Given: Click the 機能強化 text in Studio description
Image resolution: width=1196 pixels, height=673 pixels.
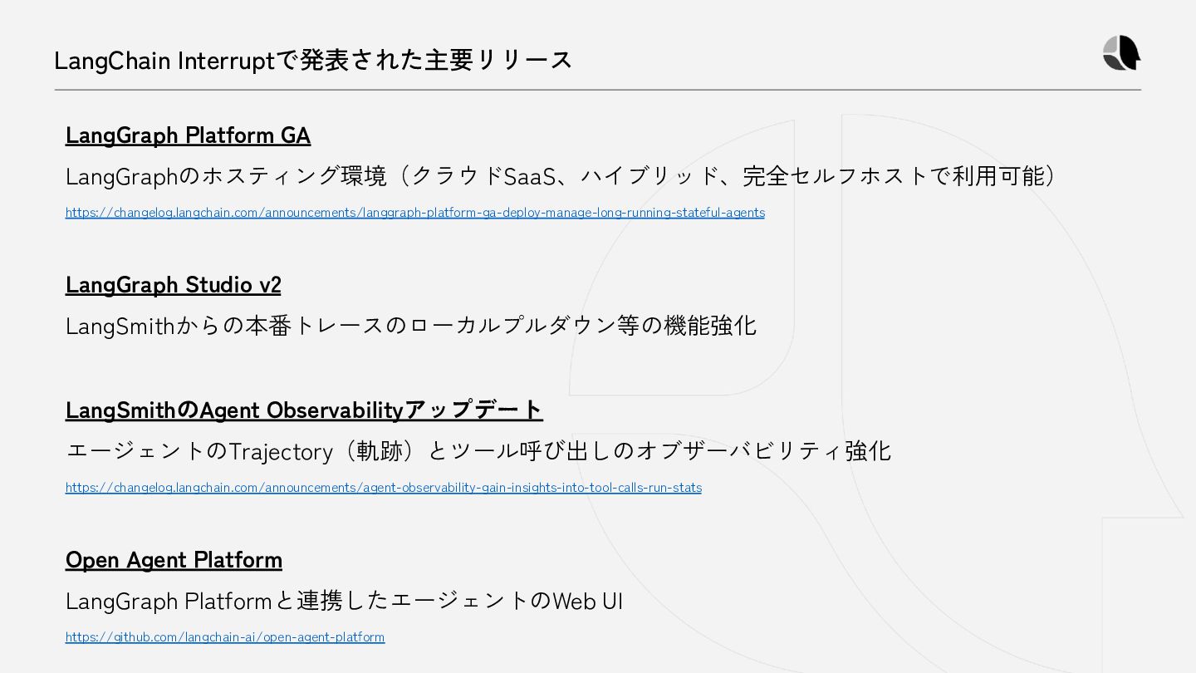Looking at the screenshot, I should (x=710, y=325).
